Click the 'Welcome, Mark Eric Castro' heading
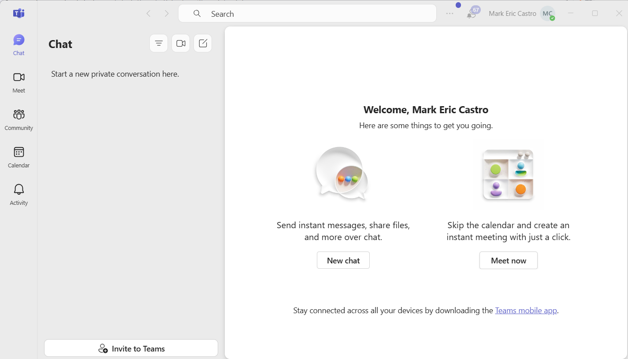The width and height of the screenshot is (628, 359). 426,110
